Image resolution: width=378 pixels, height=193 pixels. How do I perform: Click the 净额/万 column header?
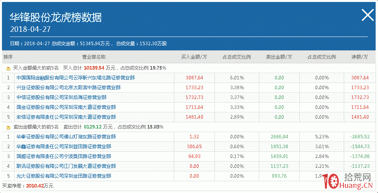click(x=360, y=57)
